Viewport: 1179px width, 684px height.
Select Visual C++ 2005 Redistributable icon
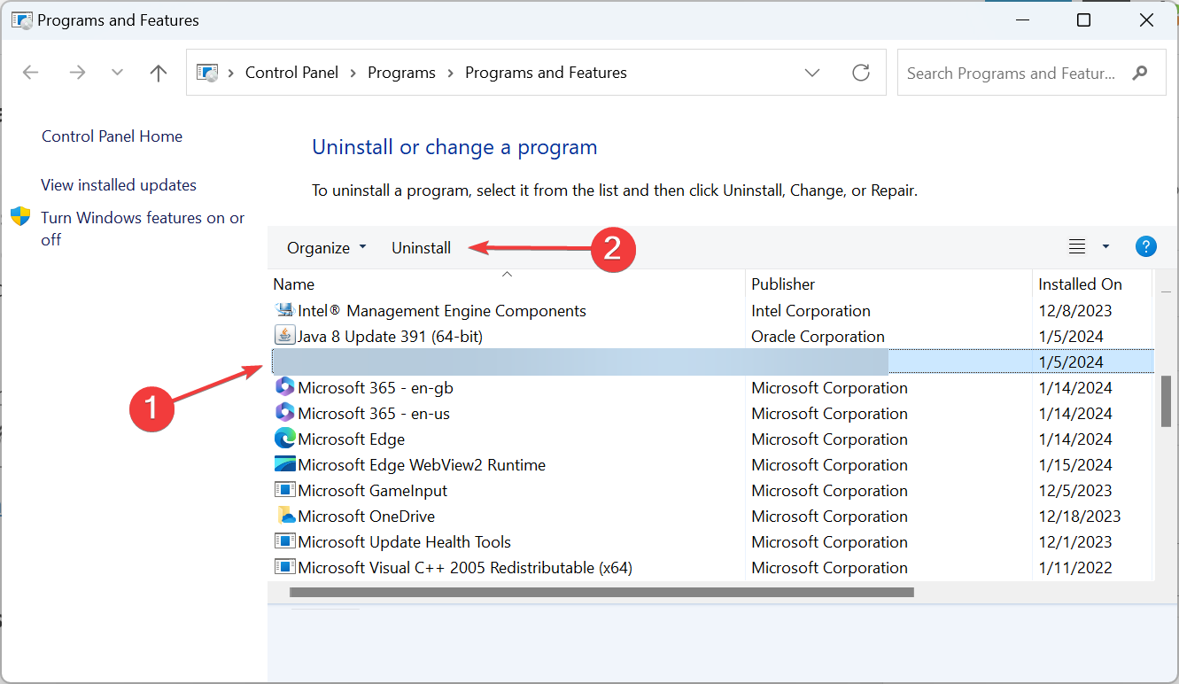coord(284,567)
